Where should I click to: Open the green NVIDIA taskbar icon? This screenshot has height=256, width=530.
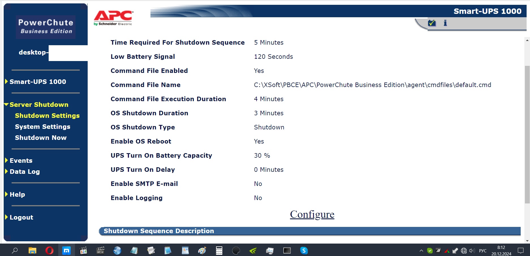253,250
